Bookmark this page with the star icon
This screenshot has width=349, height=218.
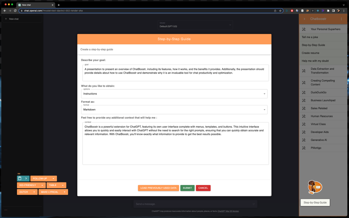point(280,11)
